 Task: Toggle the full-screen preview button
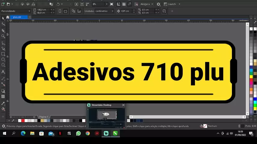point(112,4)
